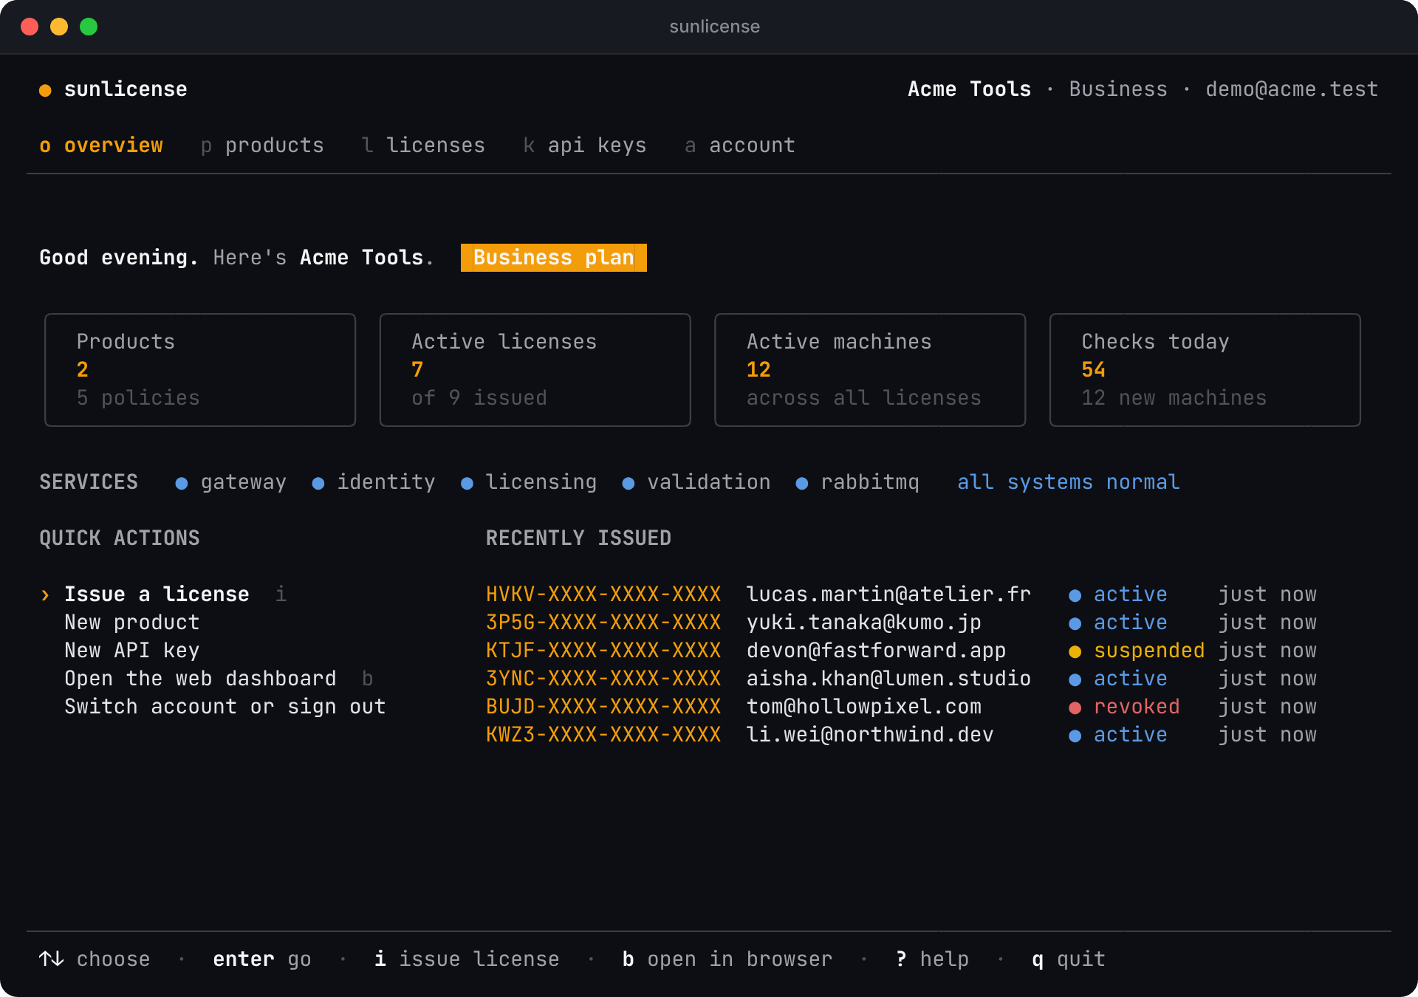Click the red revoked status dot
Viewport: 1418px width, 997px height.
(1075, 708)
